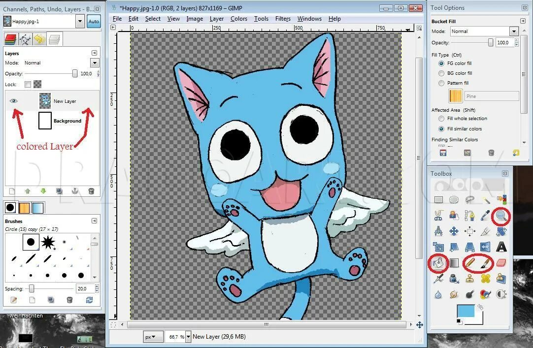The height and width of the screenshot is (348, 533).
Task: Choose Pattern fill radio option
Action: (441, 83)
